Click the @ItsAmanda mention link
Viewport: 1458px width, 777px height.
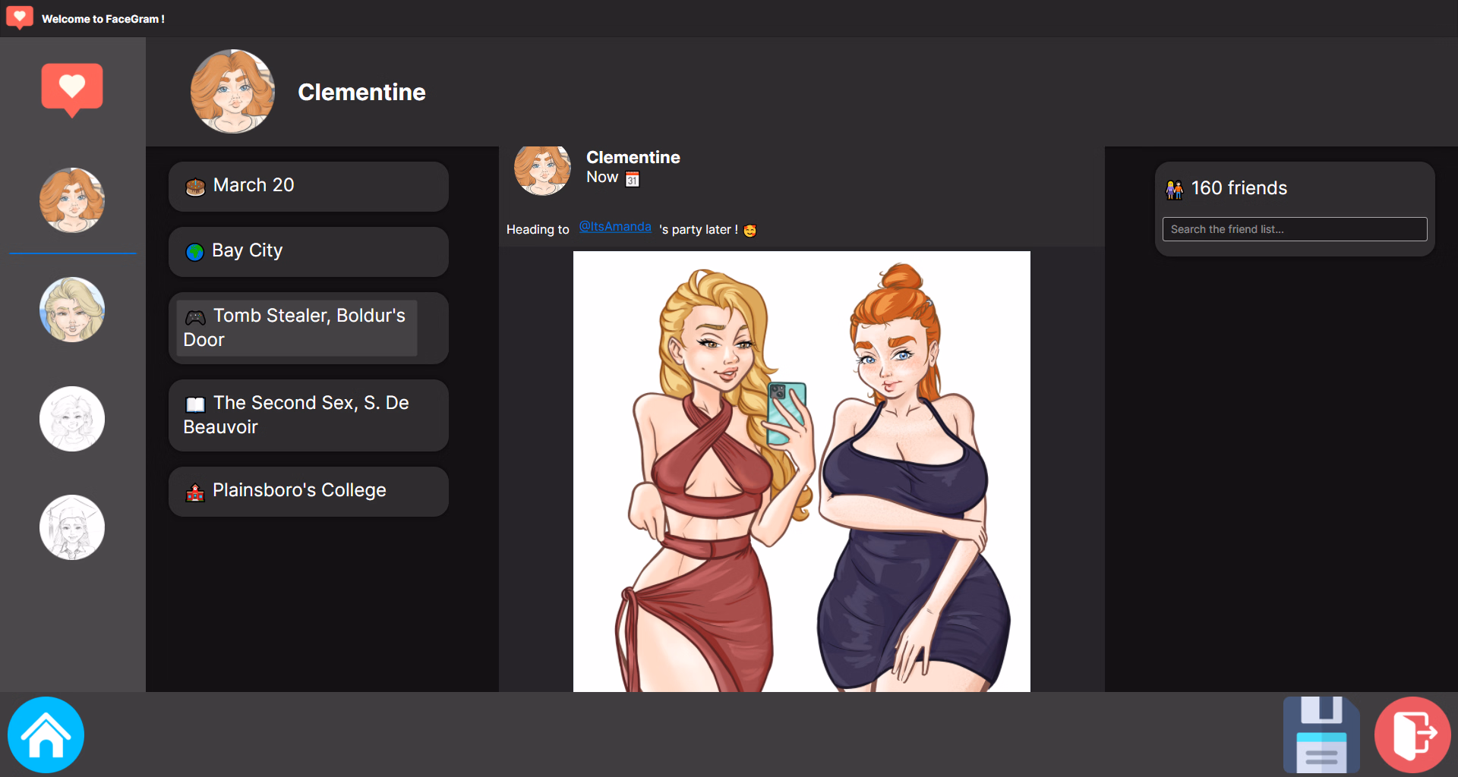click(614, 227)
